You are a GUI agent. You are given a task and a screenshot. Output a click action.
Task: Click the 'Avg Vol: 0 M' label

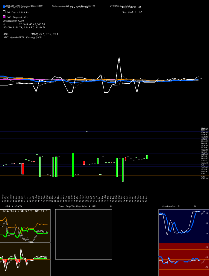tap(131, 8)
